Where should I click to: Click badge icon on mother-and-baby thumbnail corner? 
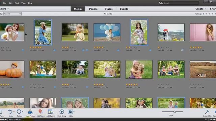[23, 25]
